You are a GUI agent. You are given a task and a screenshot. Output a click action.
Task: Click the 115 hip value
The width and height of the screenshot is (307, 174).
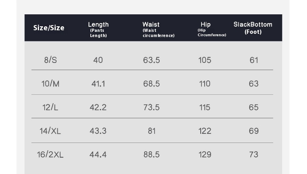click(x=205, y=108)
